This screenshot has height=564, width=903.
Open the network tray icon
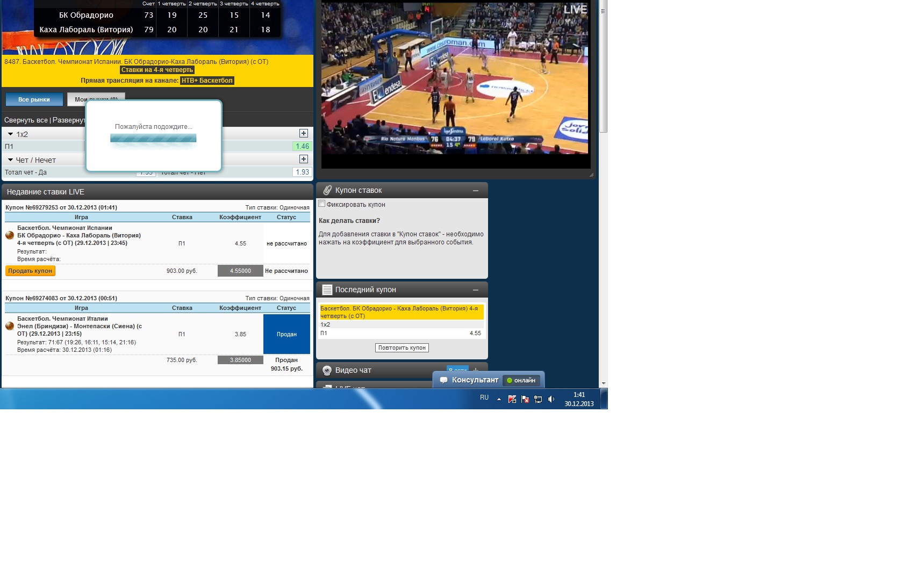point(538,399)
